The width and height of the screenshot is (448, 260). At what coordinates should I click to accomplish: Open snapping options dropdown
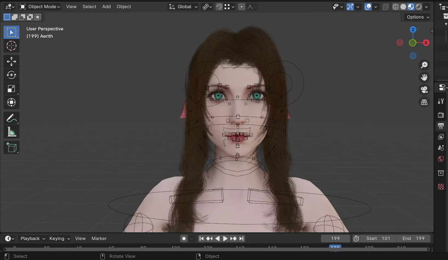[x=229, y=7]
